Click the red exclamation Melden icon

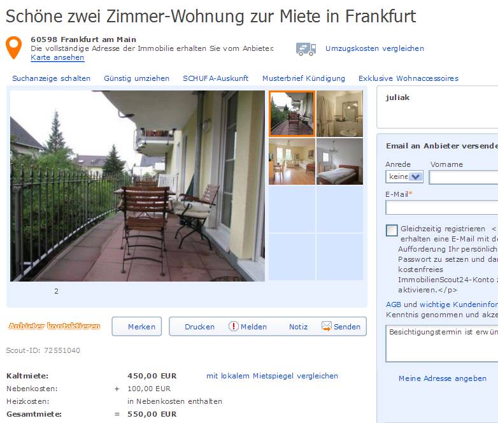(x=234, y=326)
